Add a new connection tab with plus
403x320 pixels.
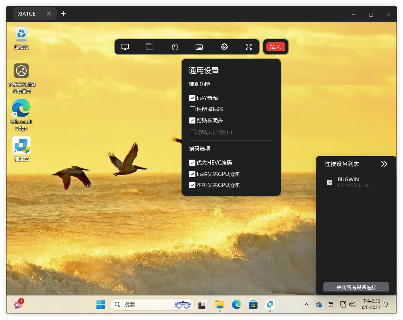[63, 13]
